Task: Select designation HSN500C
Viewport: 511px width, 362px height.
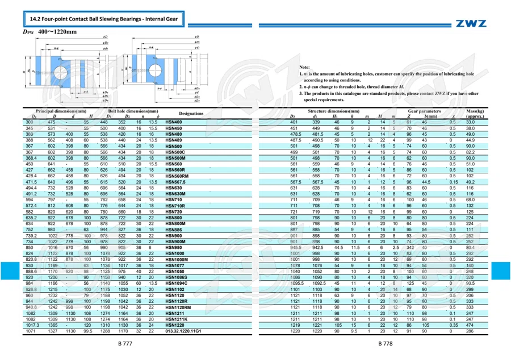Action: 175,152
